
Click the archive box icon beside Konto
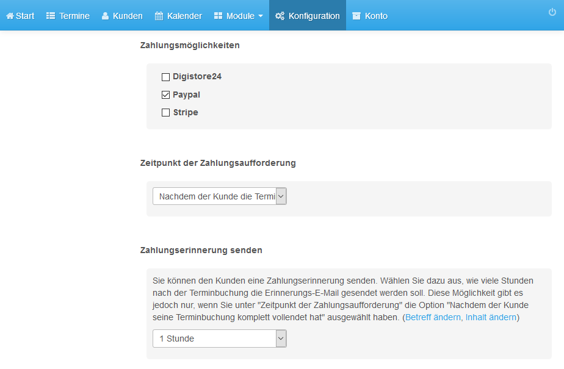tap(356, 16)
